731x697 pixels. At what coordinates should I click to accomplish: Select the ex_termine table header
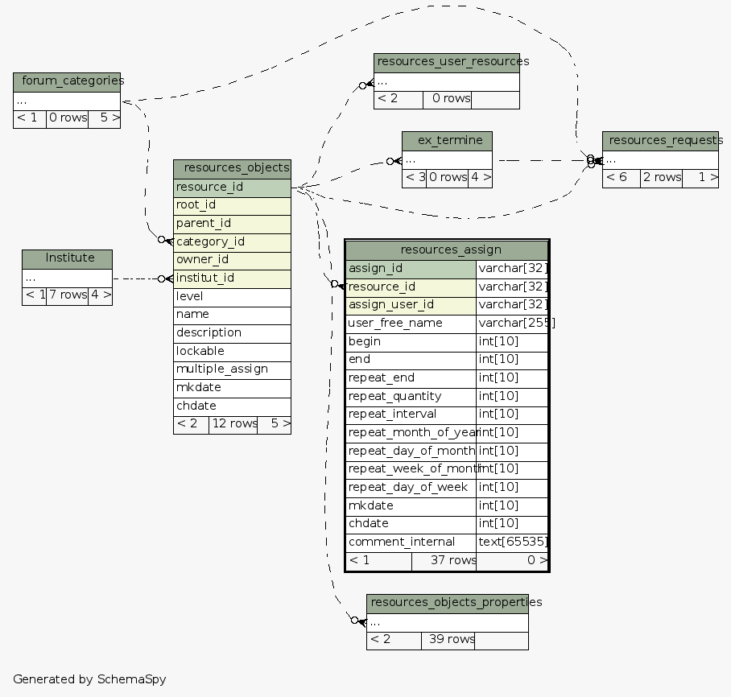(x=447, y=140)
